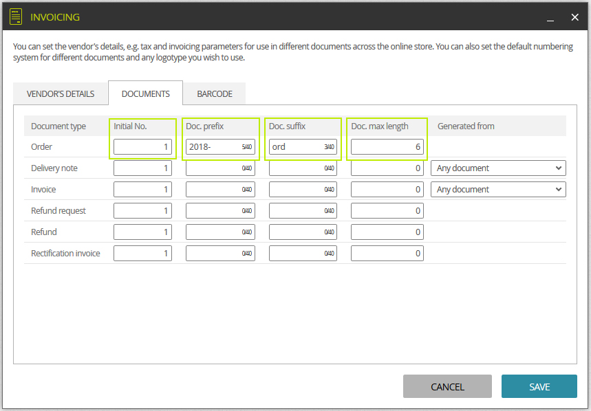Edit the Order initial number field

coord(142,146)
